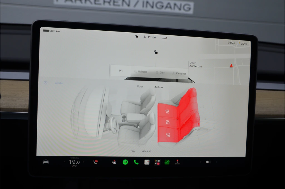Image resolution: width=285 pixels, height=189 pixels.
Task: Decrease temperature with left arrow
Action: [65, 162]
